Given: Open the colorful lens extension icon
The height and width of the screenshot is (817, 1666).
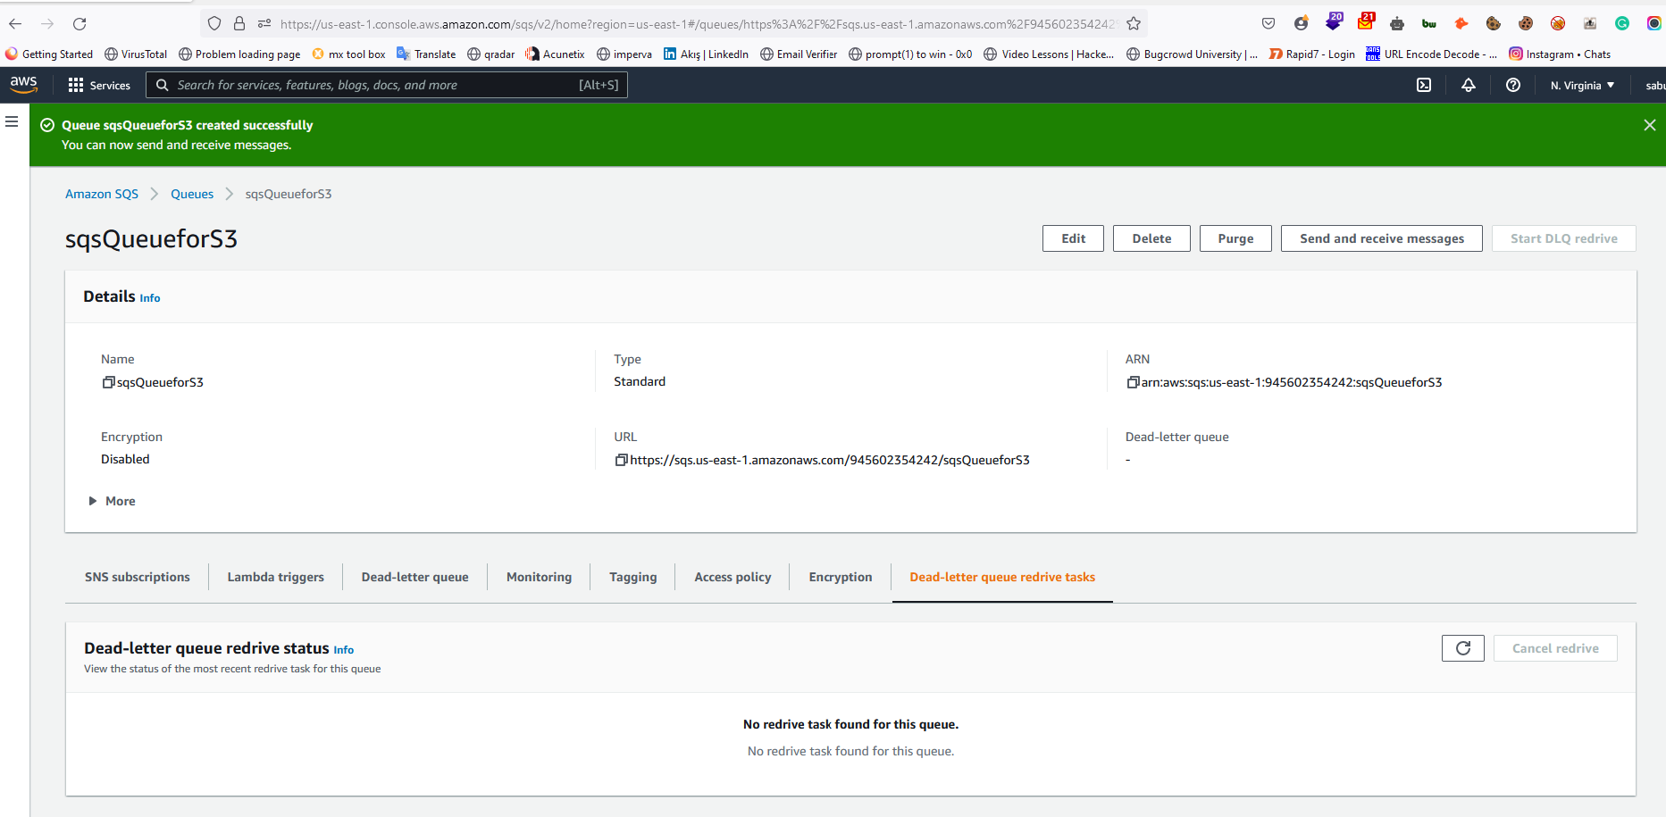Looking at the screenshot, I should (1654, 24).
